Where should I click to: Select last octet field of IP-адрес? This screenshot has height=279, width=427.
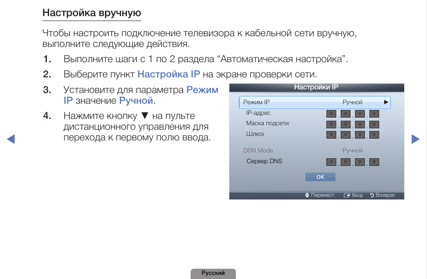pos(374,114)
